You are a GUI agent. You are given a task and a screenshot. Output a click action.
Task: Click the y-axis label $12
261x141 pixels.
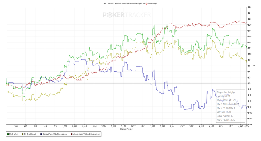point(250,48)
